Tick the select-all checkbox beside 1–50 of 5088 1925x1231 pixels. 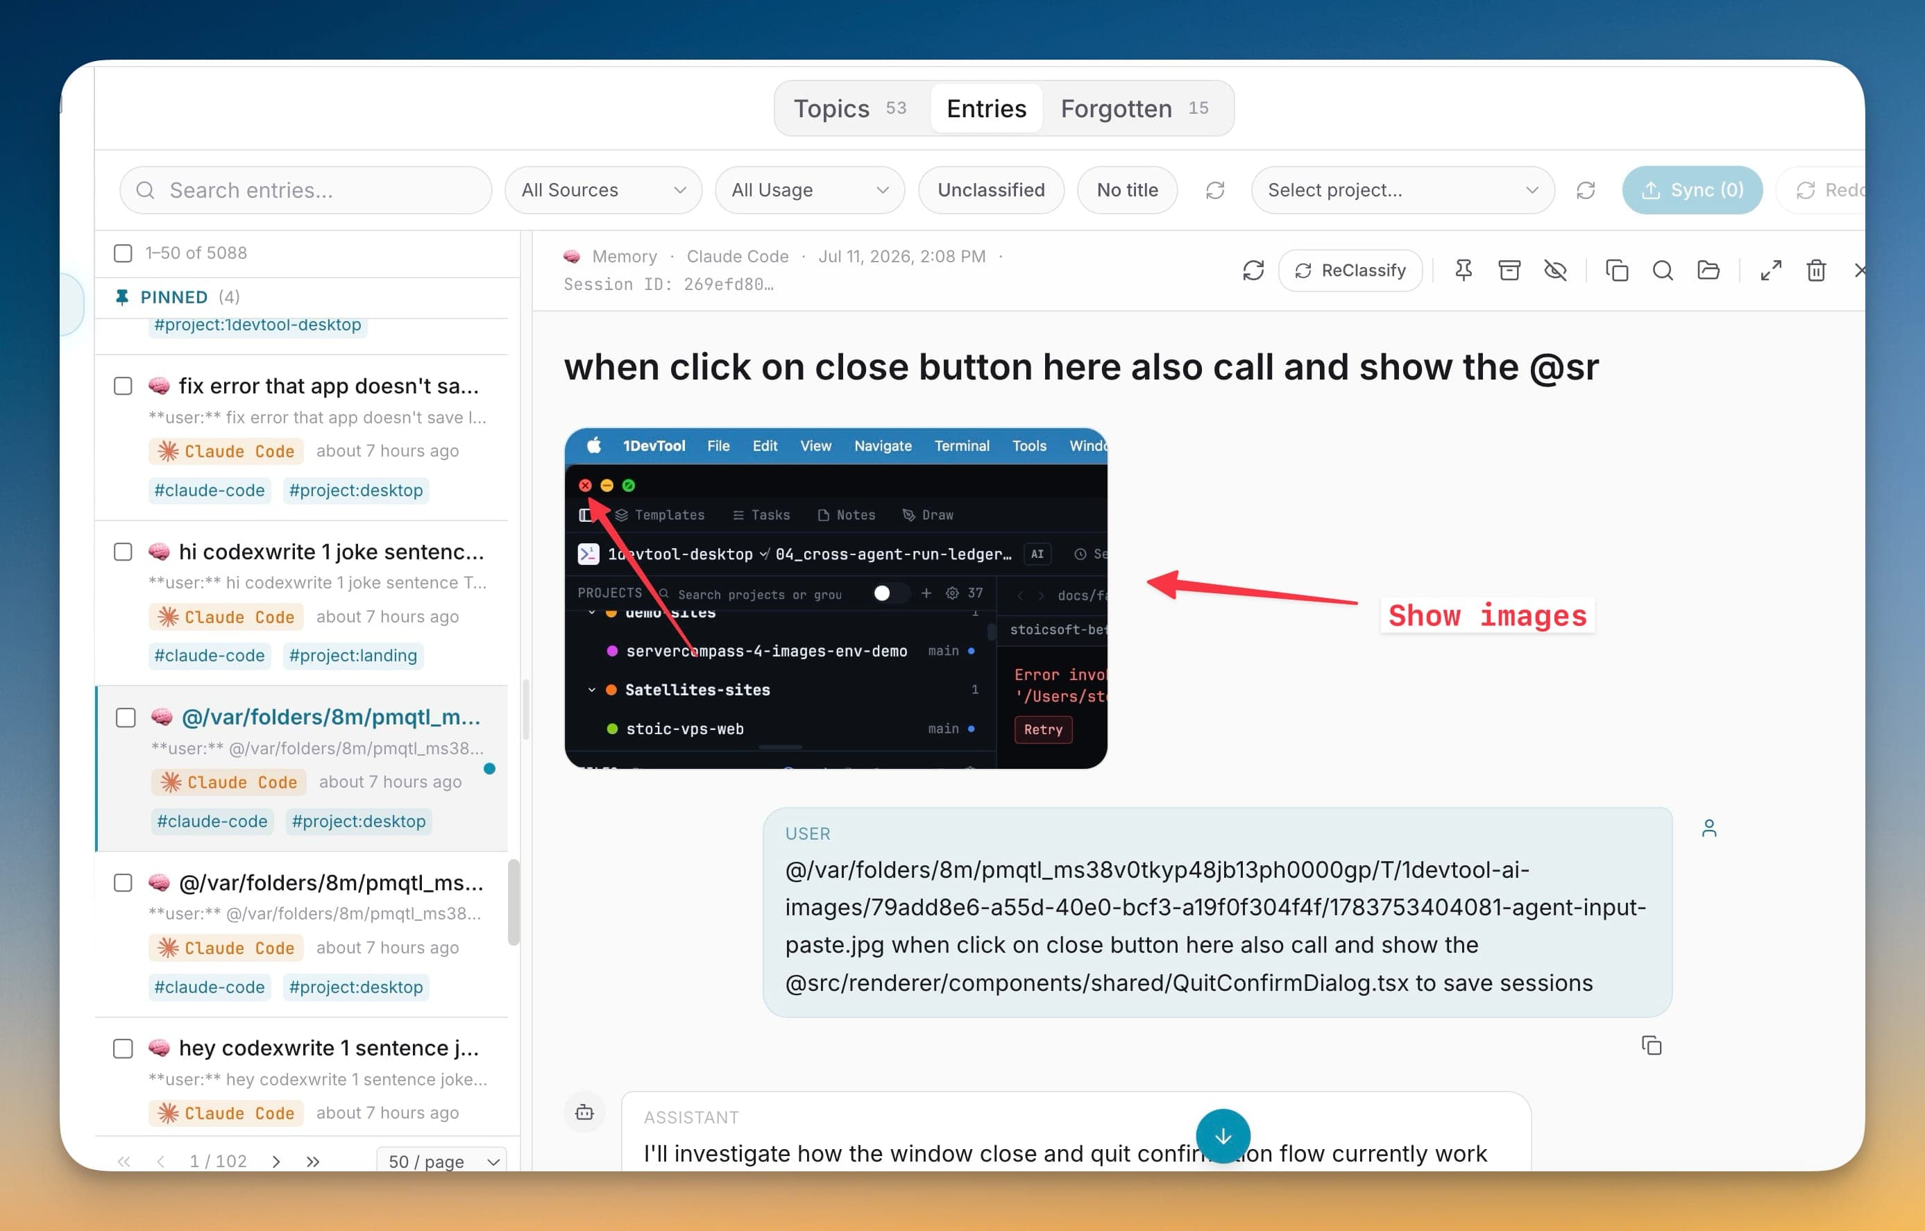123,253
